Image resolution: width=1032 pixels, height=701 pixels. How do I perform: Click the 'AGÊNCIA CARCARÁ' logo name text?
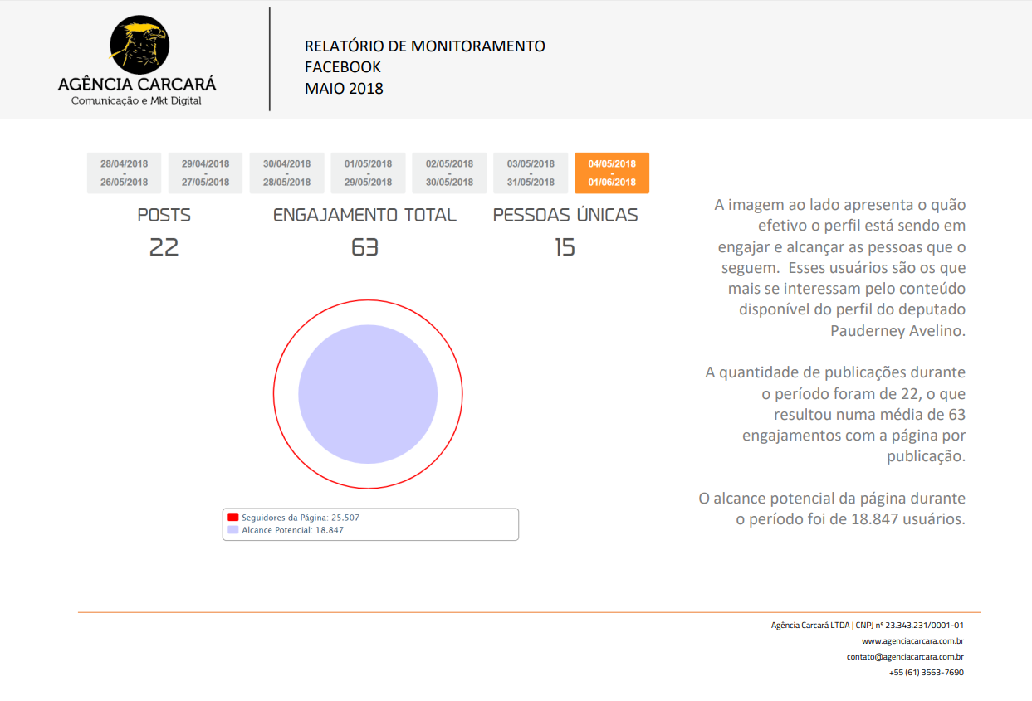[x=137, y=84]
